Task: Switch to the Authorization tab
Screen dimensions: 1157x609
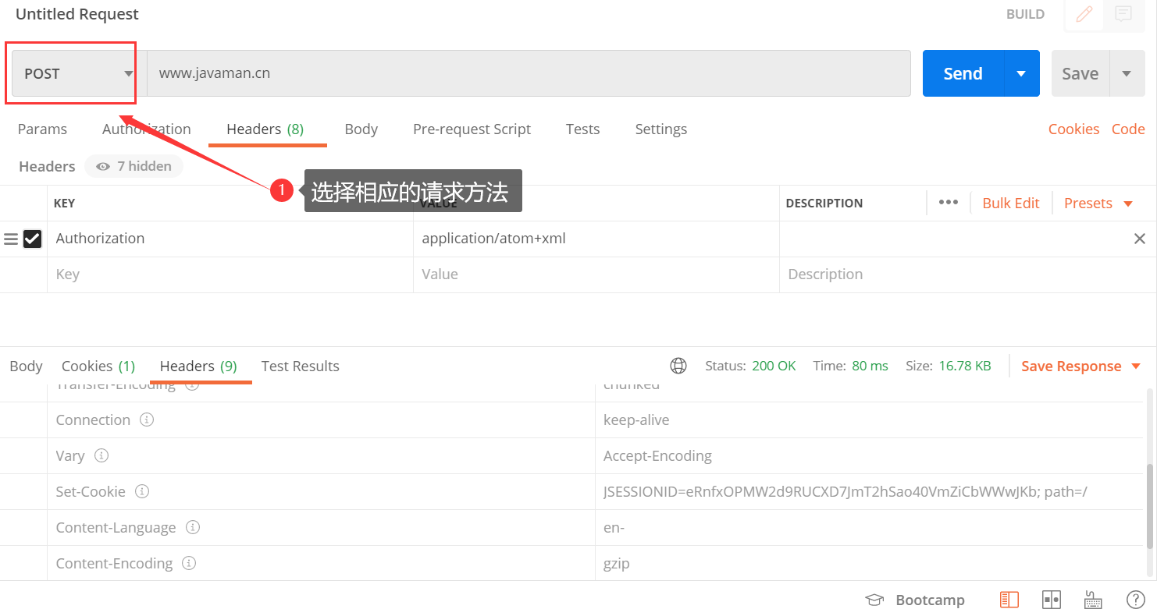Action: (146, 129)
